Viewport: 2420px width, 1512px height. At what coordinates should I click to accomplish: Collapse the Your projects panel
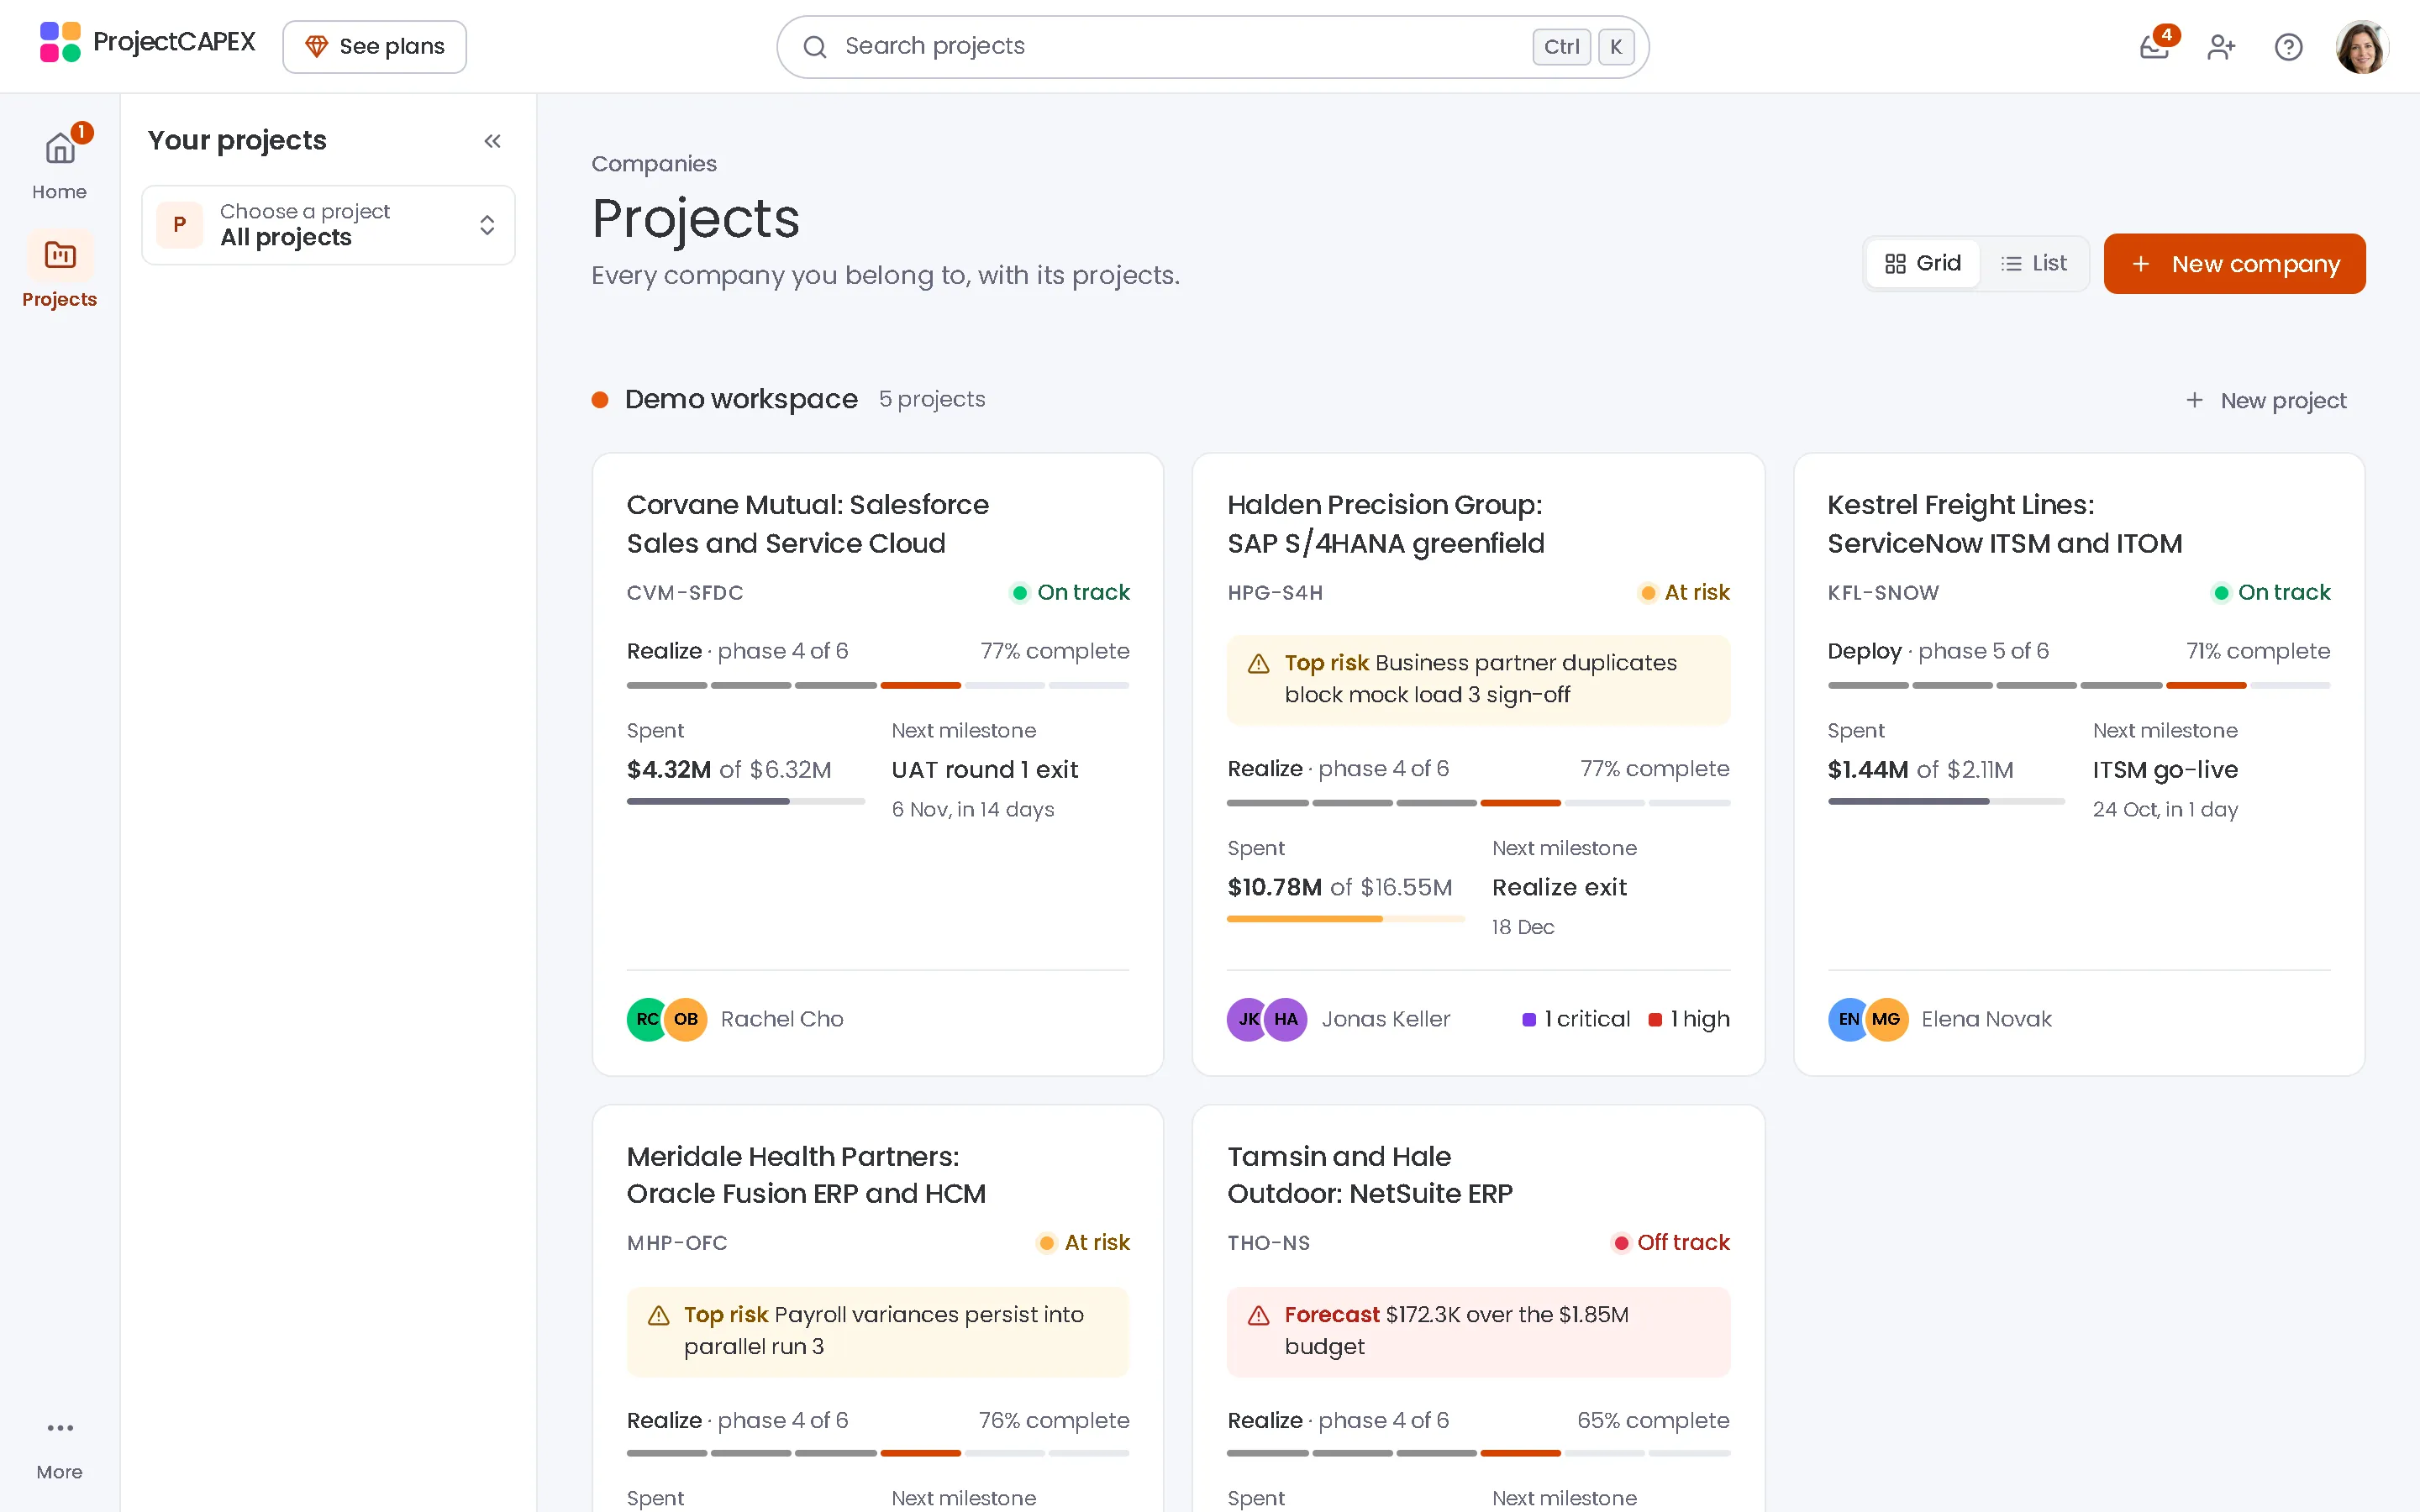pos(492,141)
